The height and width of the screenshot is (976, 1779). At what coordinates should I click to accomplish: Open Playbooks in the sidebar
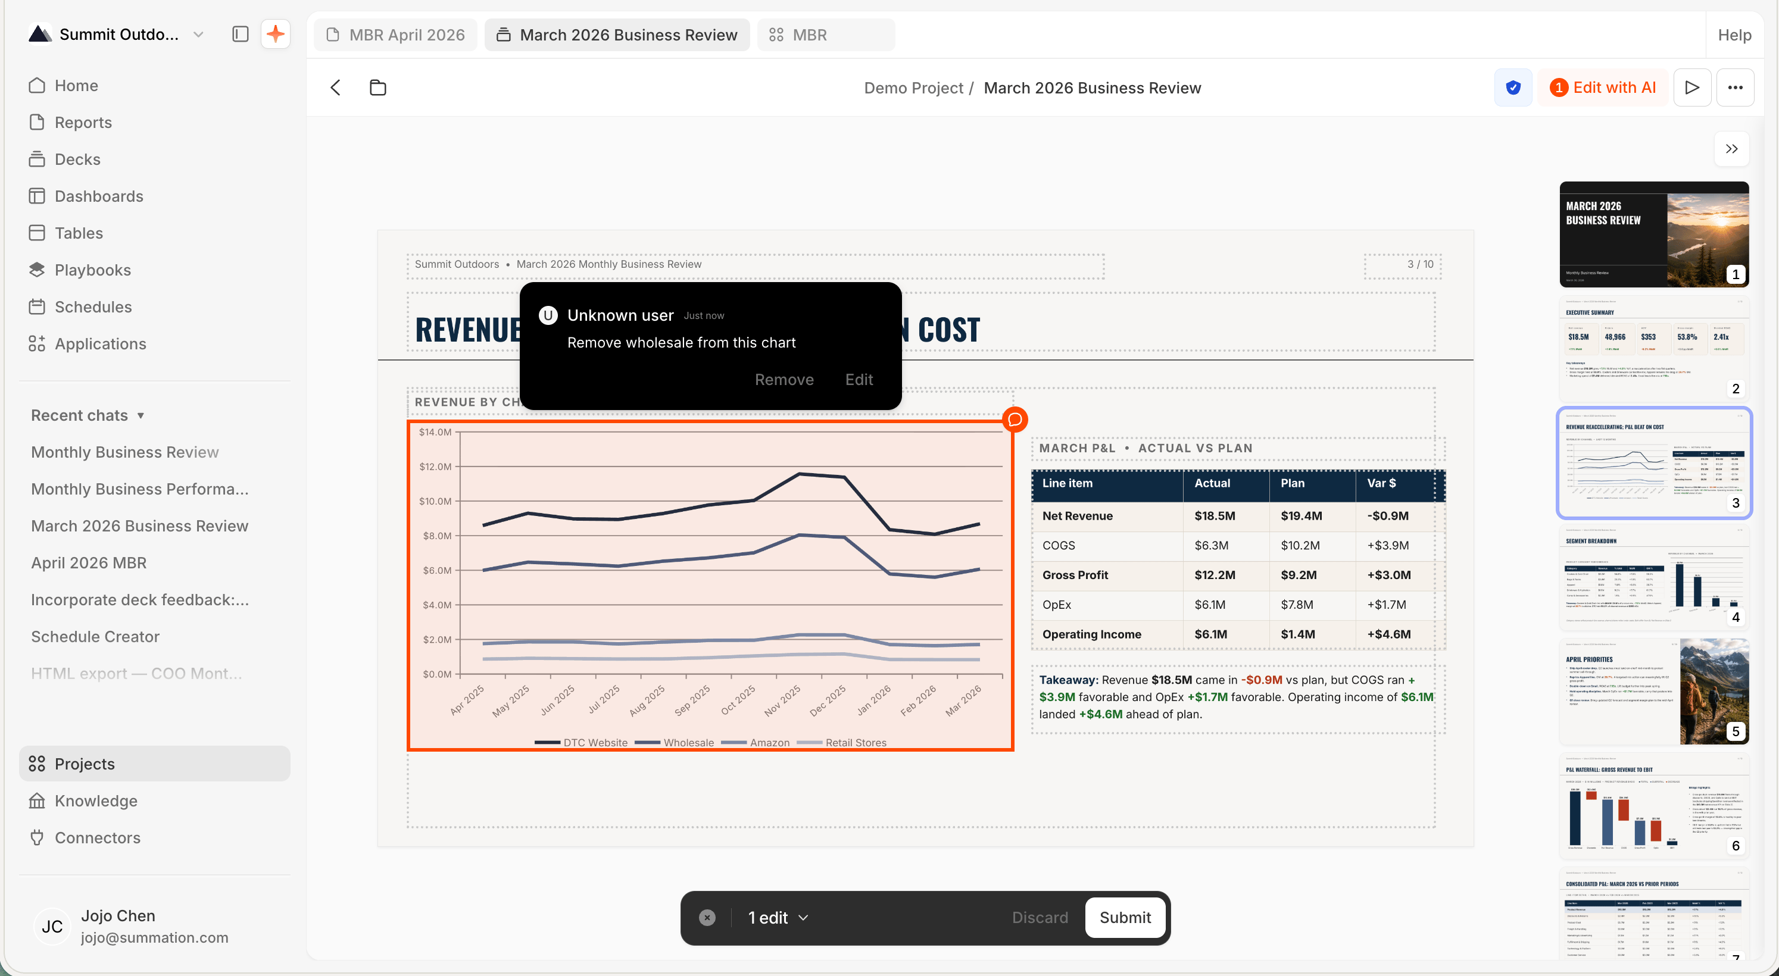(x=155, y=270)
